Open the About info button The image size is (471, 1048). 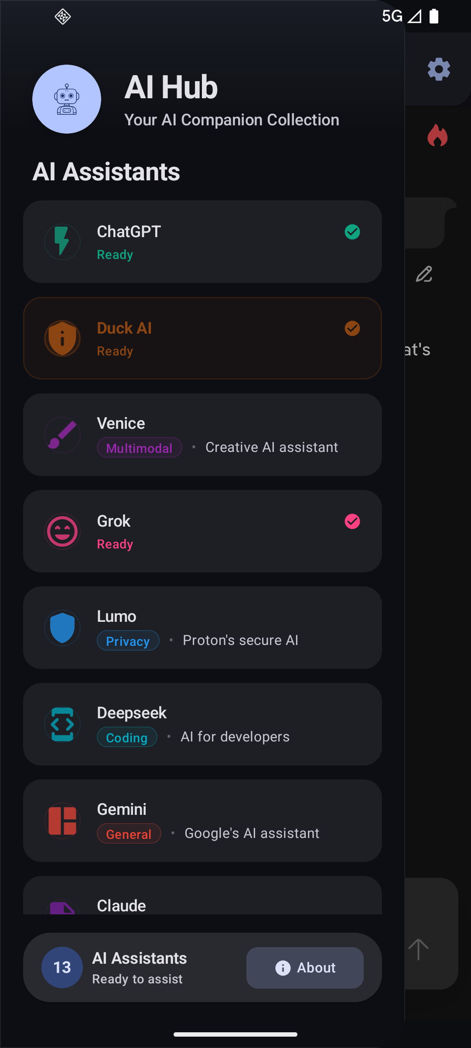coord(305,968)
